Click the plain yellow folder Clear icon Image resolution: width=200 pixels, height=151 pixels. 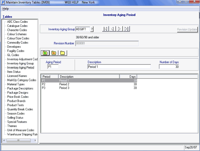point(62,53)
